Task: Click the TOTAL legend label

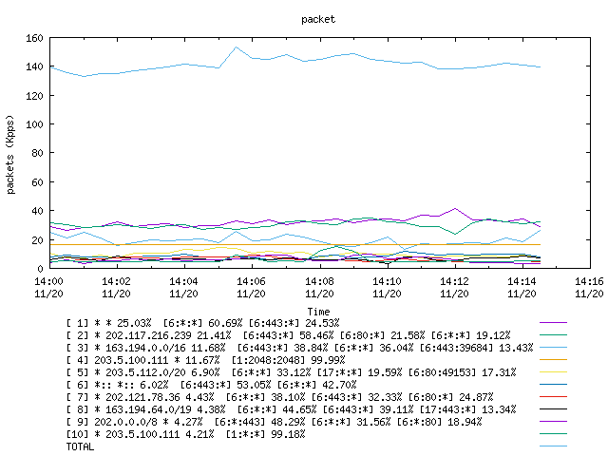Action: [x=80, y=447]
